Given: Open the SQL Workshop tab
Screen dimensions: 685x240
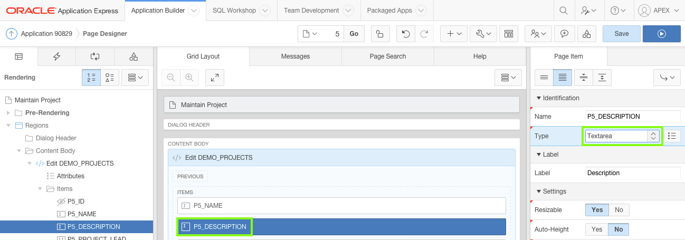Looking at the screenshot, I should tap(234, 11).
